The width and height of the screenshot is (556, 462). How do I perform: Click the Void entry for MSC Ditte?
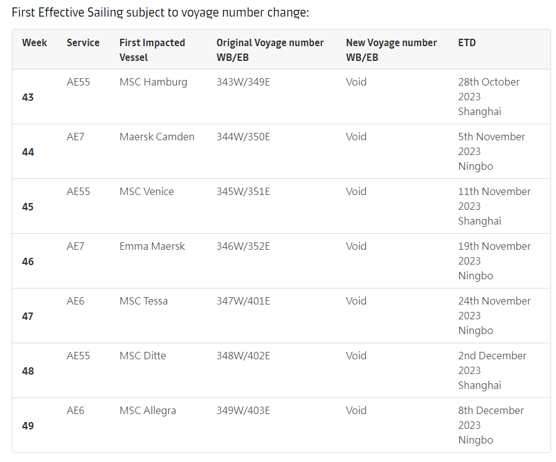click(x=356, y=356)
